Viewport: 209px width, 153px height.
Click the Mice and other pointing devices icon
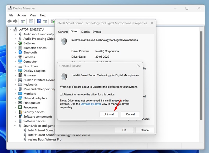pyautogui.click(x=20, y=89)
